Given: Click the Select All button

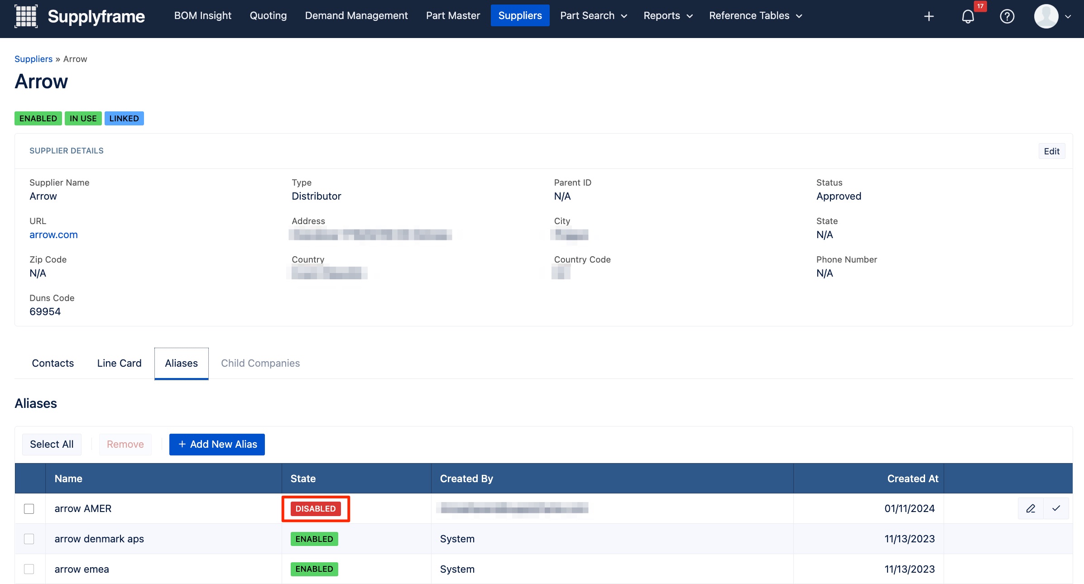Looking at the screenshot, I should pyautogui.click(x=52, y=444).
